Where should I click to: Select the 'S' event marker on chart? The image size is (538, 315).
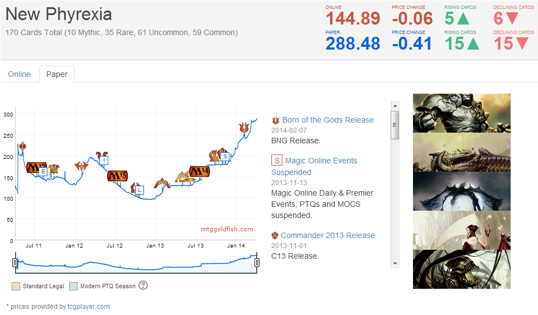[x=225, y=157]
